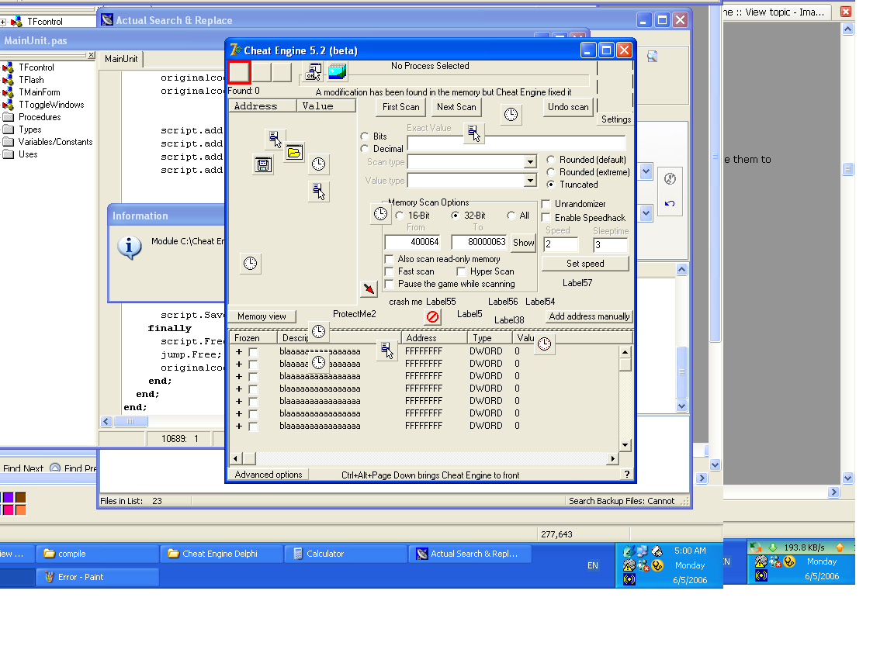Enable the Unrandomizer checkbox
This screenshot has width=894, height=670.
pyautogui.click(x=546, y=204)
